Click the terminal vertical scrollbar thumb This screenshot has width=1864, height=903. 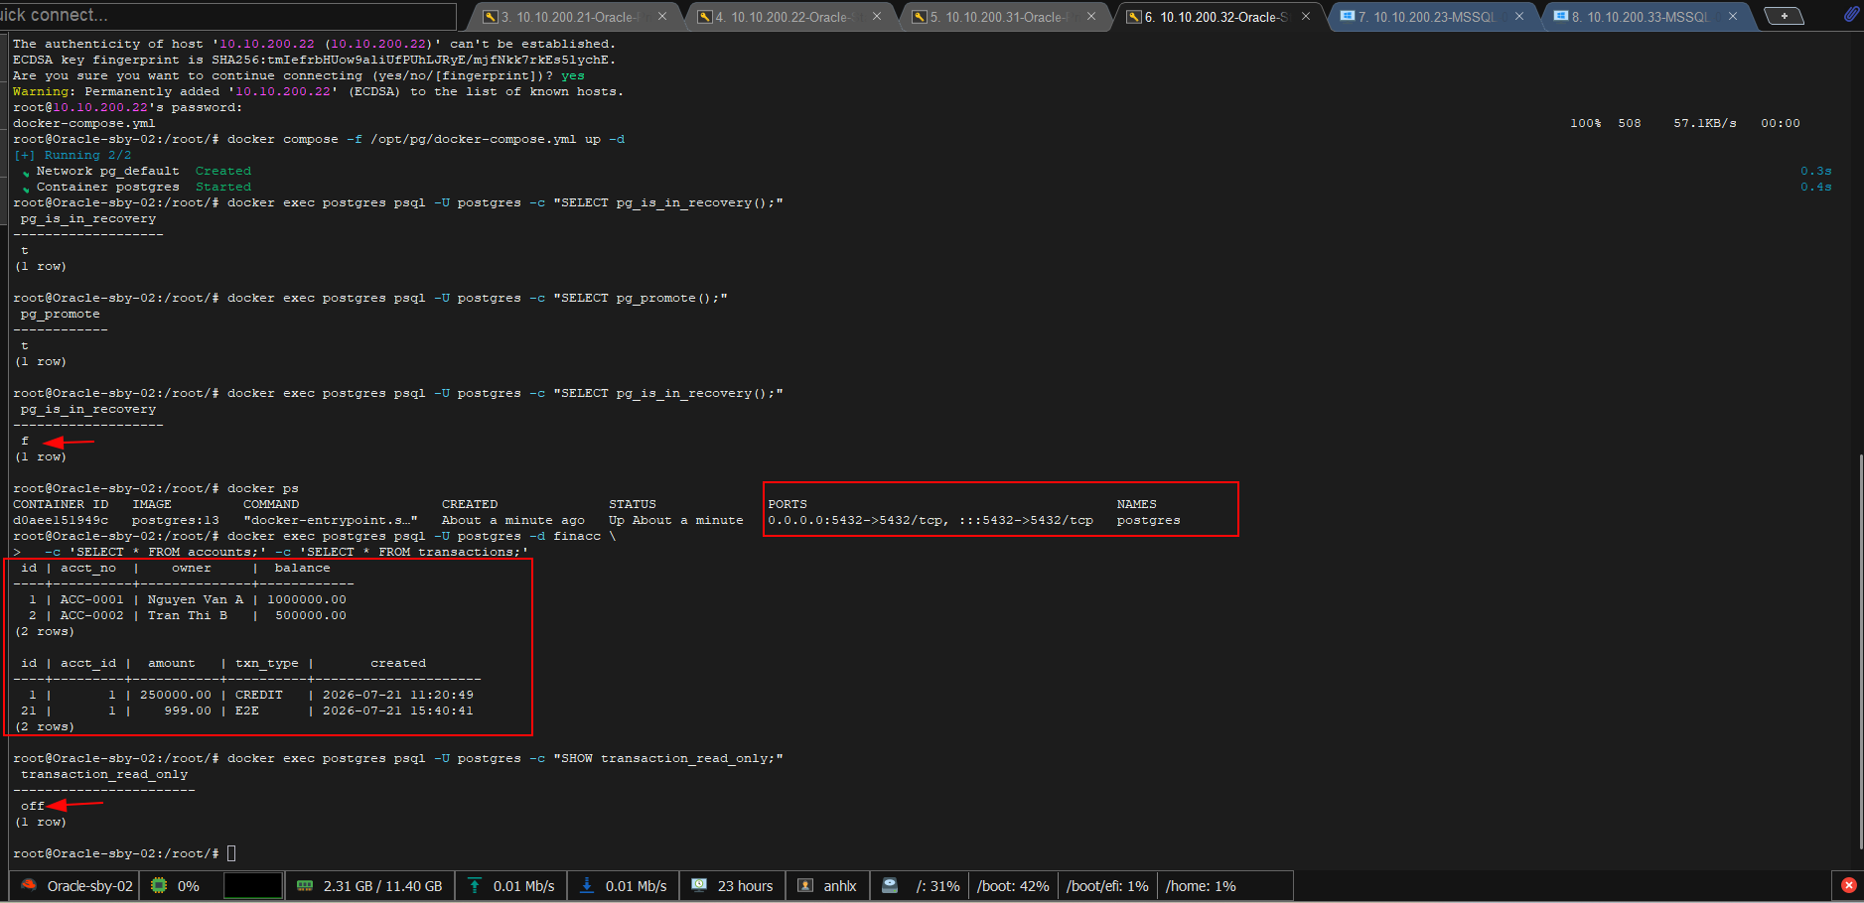tap(1860, 651)
